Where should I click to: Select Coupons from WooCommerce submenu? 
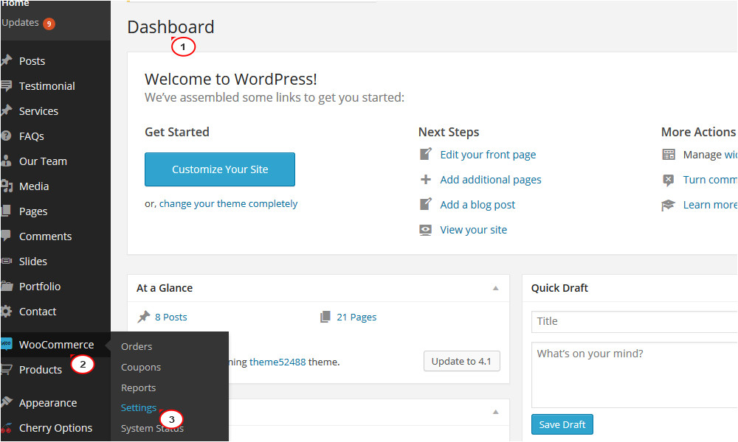pos(141,367)
